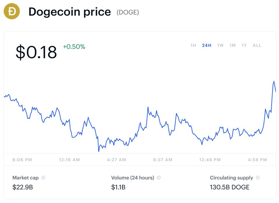Click the Dogecoin logo icon
279x203 pixels.
point(12,11)
